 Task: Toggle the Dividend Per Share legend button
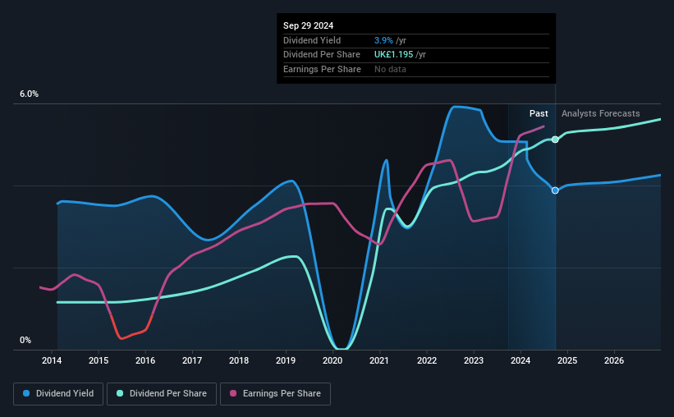pos(162,394)
